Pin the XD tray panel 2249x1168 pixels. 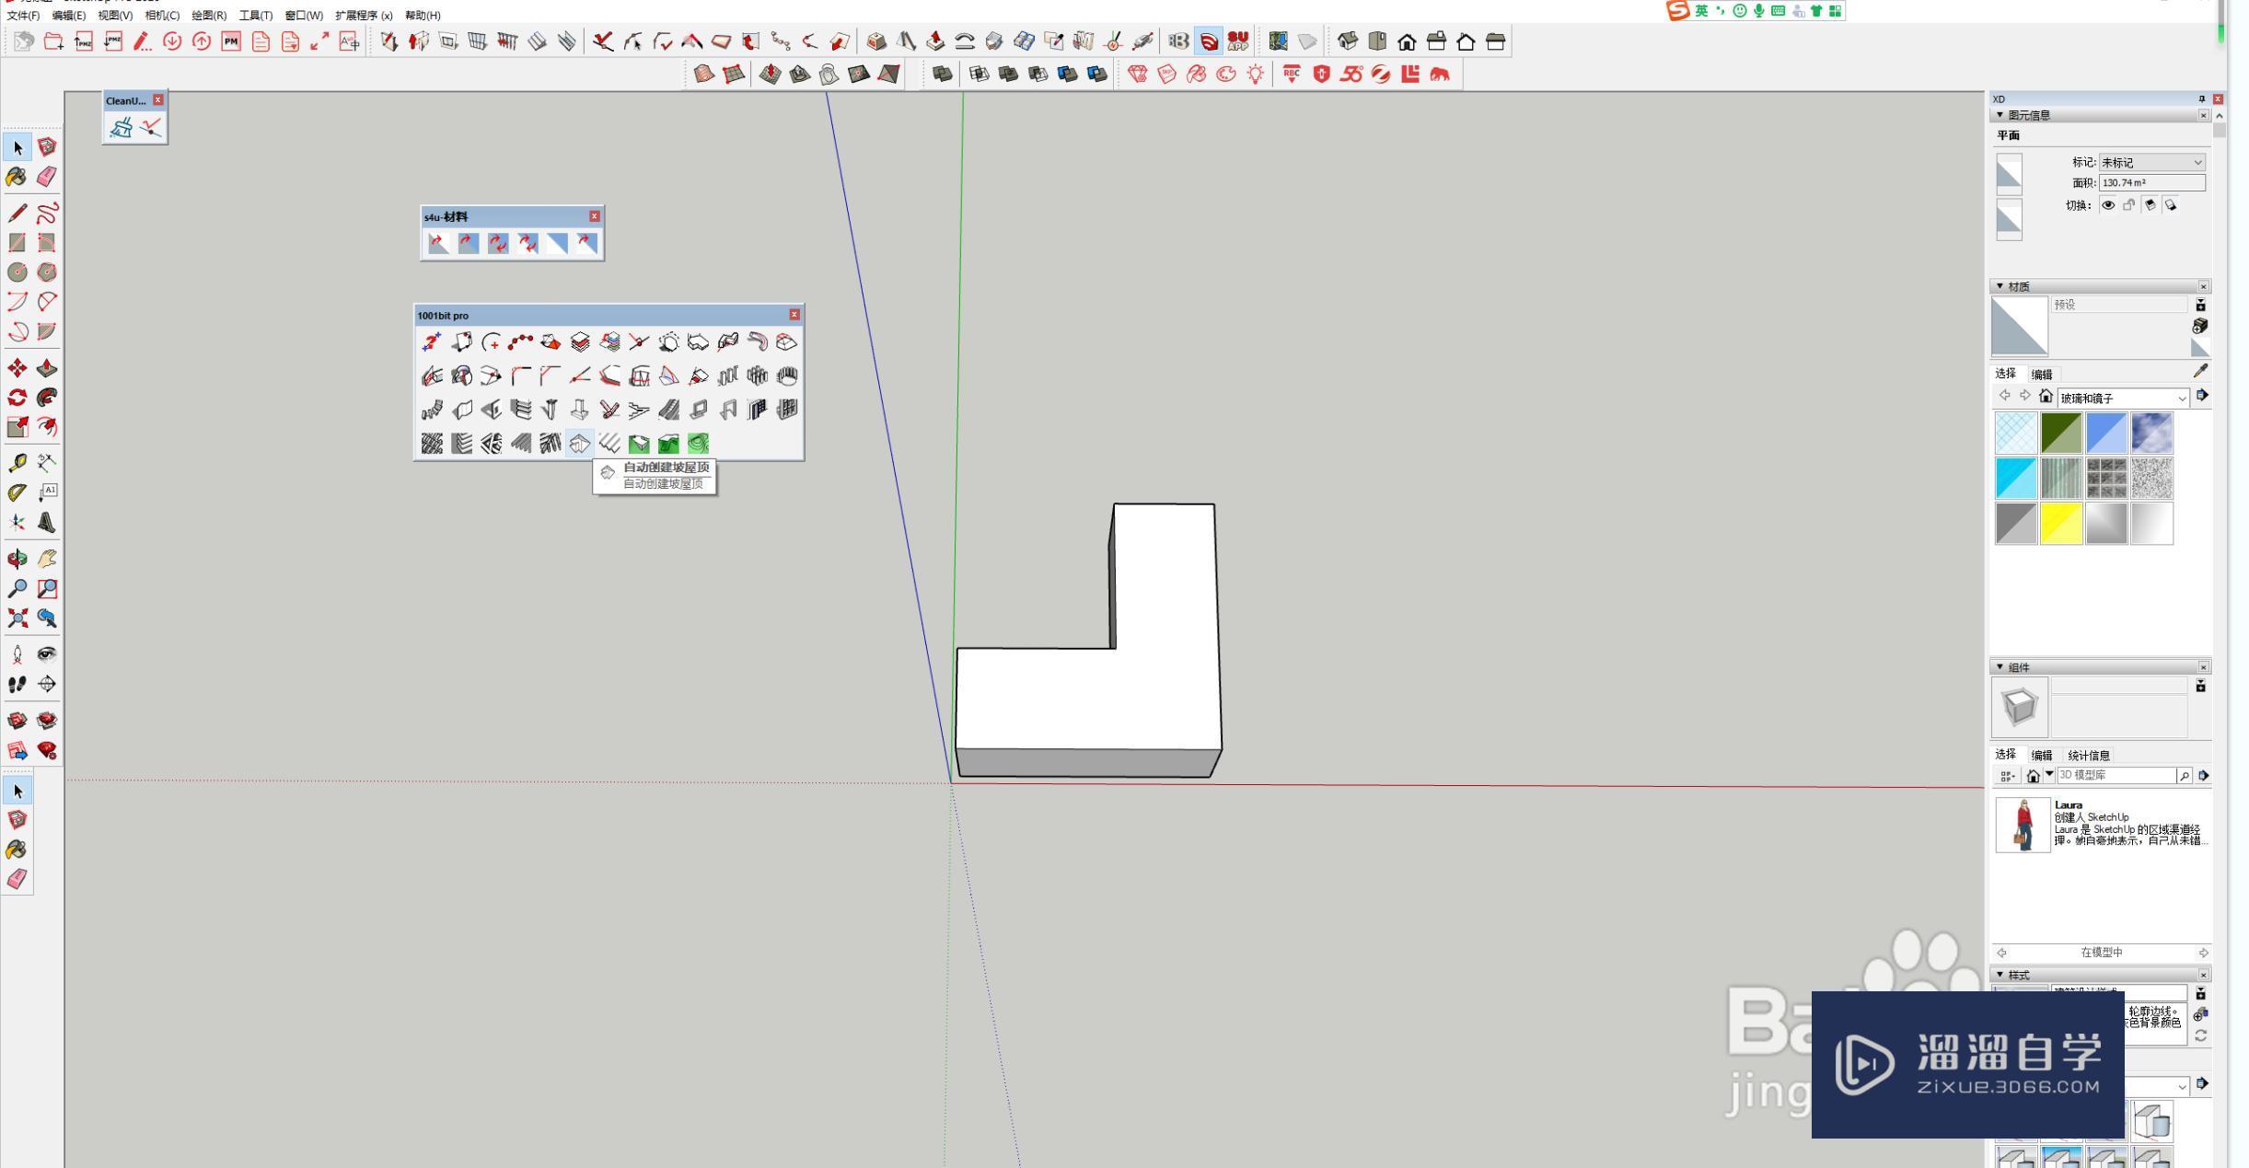coord(2202,98)
